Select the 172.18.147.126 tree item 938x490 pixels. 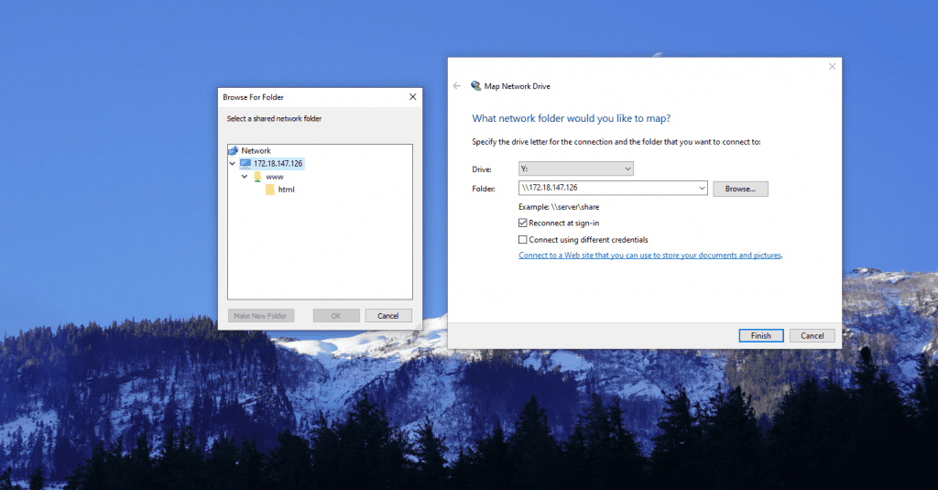[x=278, y=163]
